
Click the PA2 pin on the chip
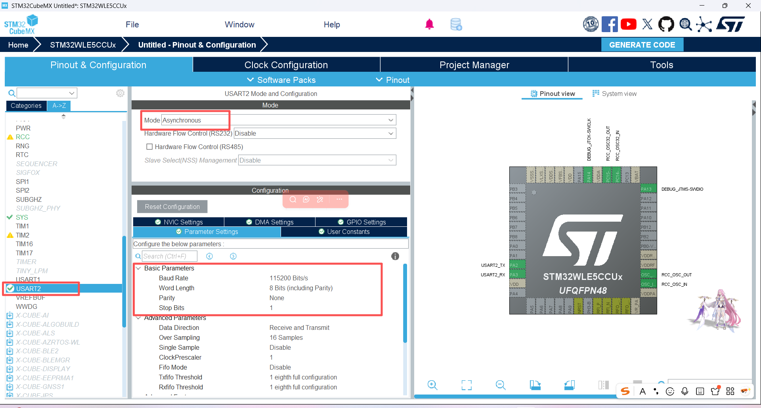517,265
